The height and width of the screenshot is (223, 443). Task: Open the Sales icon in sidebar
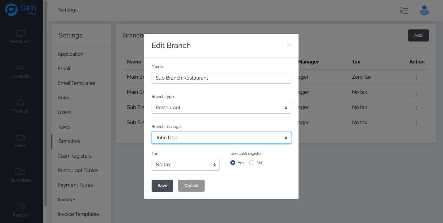click(20, 137)
